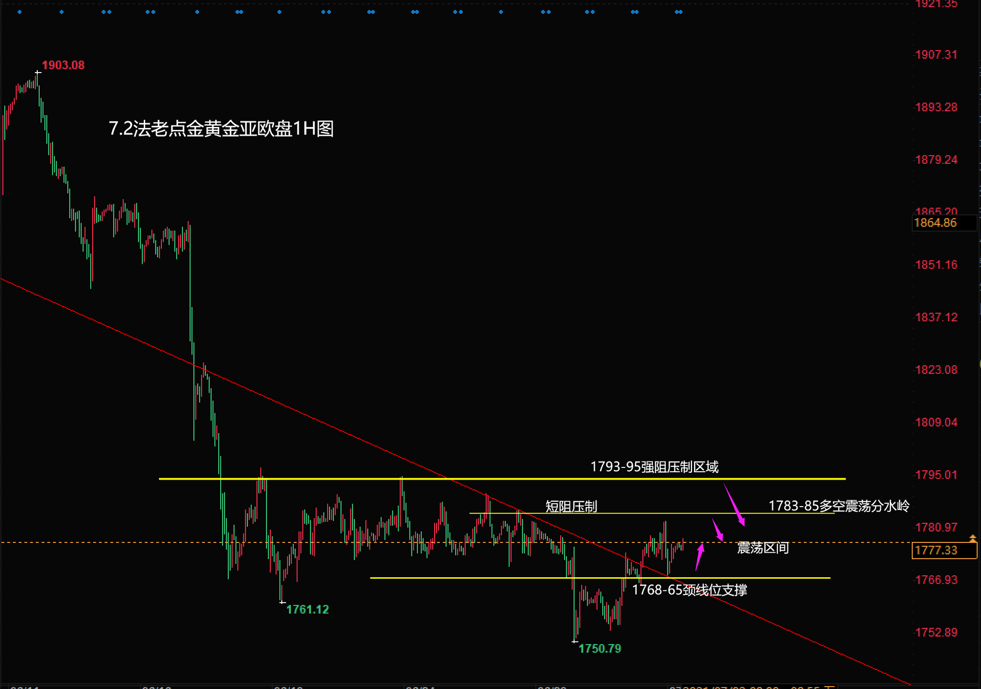The height and width of the screenshot is (689, 981).
Task: Click the orange double-arrow price marker icon
Action: (972, 538)
